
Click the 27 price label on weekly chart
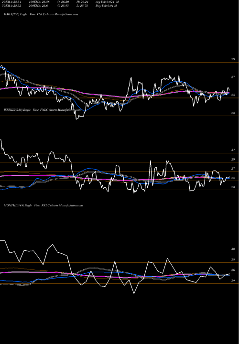point(233,169)
